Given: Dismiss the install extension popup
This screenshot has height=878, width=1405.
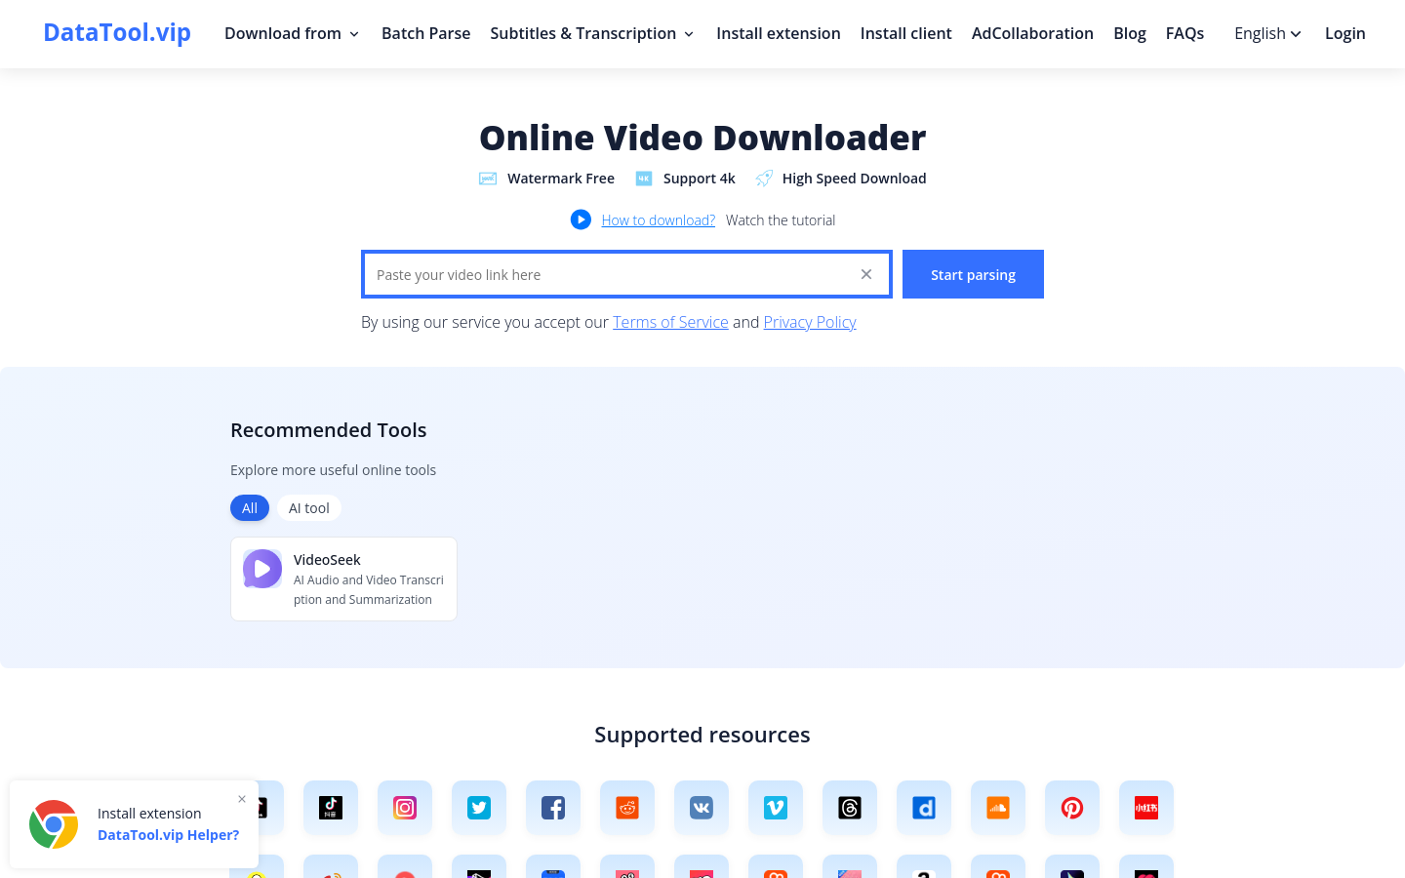Looking at the screenshot, I should (242, 799).
